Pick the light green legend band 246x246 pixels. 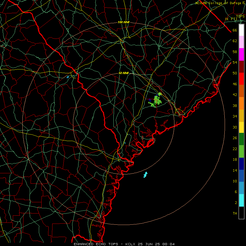[241, 151]
